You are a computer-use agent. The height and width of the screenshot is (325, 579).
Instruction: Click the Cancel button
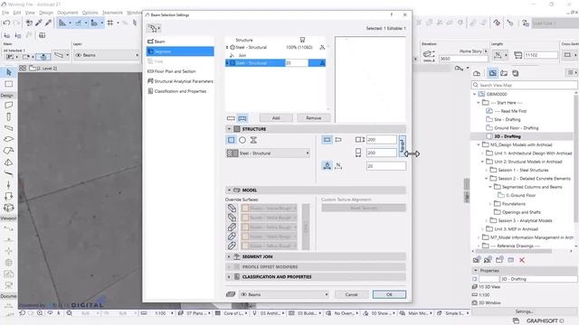(351, 294)
